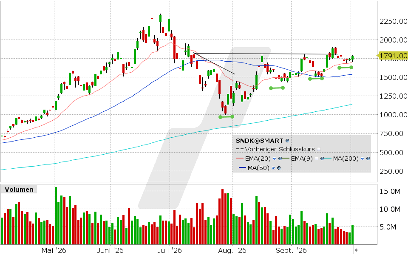The height and width of the screenshot is (255, 408).
Task: Click the 2250.00 price axis label
Action: pos(393,21)
